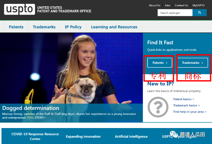The height and width of the screenshot is (144, 212).
Task: Open the Patents navigation menu
Action: pyautogui.click(x=16, y=27)
